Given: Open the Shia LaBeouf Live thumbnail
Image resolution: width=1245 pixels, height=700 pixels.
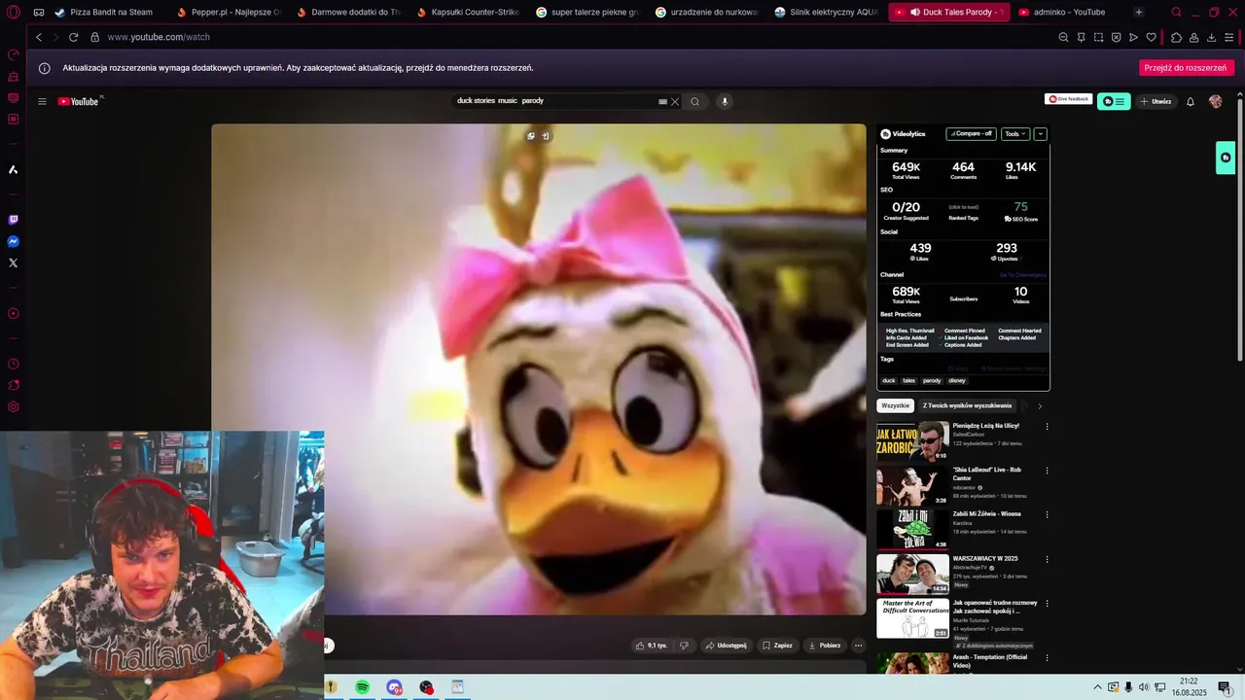Looking at the screenshot, I should pyautogui.click(x=912, y=485).
